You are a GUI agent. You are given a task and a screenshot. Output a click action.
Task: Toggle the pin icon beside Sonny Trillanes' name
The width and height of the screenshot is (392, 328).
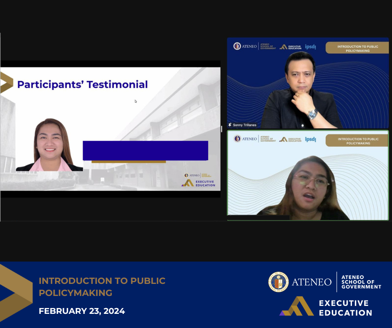[230, 124]
